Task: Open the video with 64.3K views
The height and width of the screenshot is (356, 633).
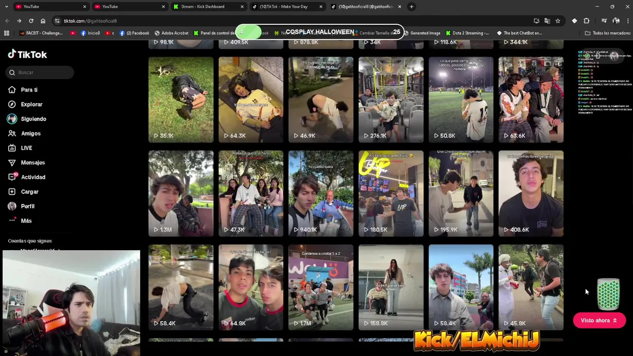Action: click(x=251, y=100)
